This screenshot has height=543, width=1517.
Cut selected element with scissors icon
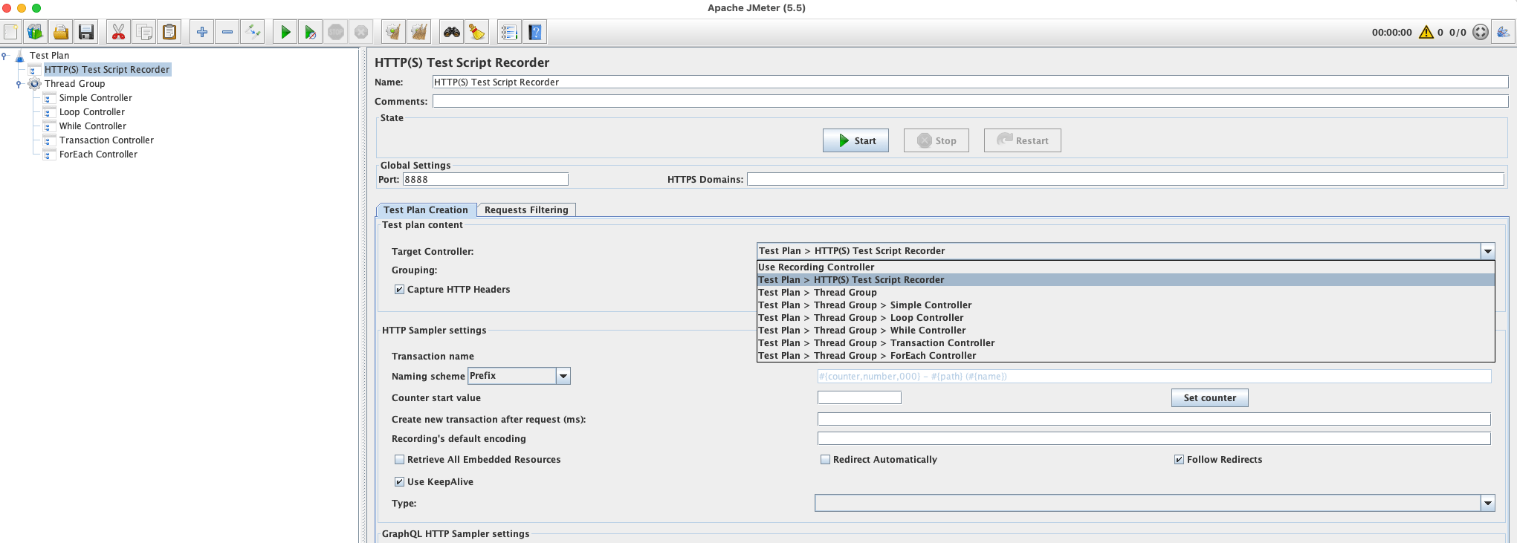tap(118, 32)
